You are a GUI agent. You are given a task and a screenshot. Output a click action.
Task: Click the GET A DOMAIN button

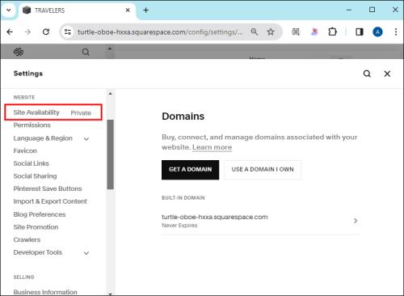[190, 170]
